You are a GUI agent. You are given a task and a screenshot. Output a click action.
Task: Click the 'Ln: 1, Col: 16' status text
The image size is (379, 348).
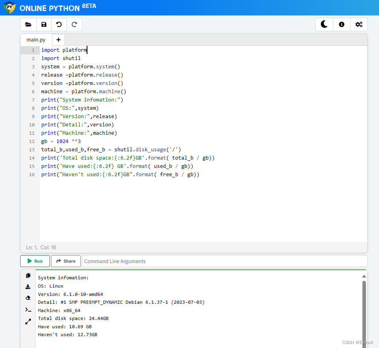(41, 247)
